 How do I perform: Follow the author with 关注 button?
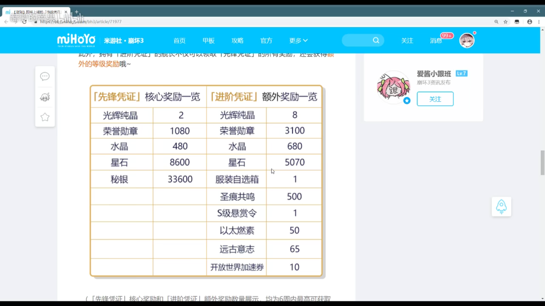pyautogui.click(x=435, y=99)
